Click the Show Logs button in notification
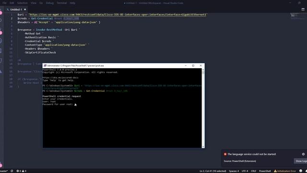This screenshot has height=173, width=307. [x=301, y=161]
